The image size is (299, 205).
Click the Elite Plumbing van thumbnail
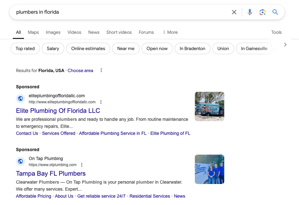click(x=209, y=106)
